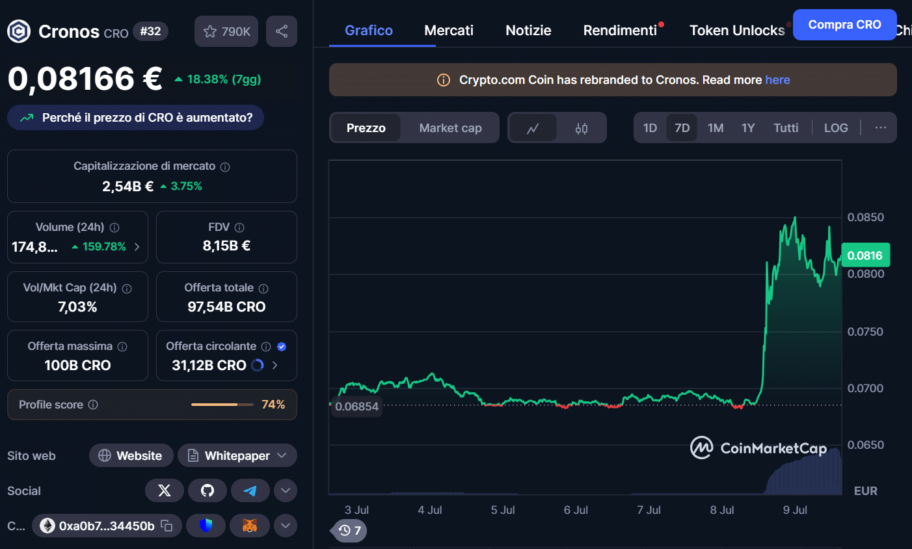Click the verified badge beside Offerta circolante
This screenshot has width=912, height=549.
(x=282, y=347)
